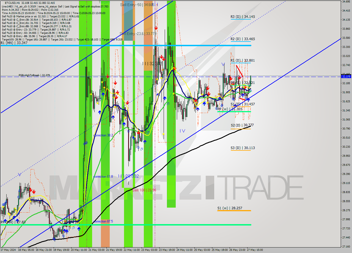Click the correction 61.8 label
352x253 pixels.
point(103,177)
